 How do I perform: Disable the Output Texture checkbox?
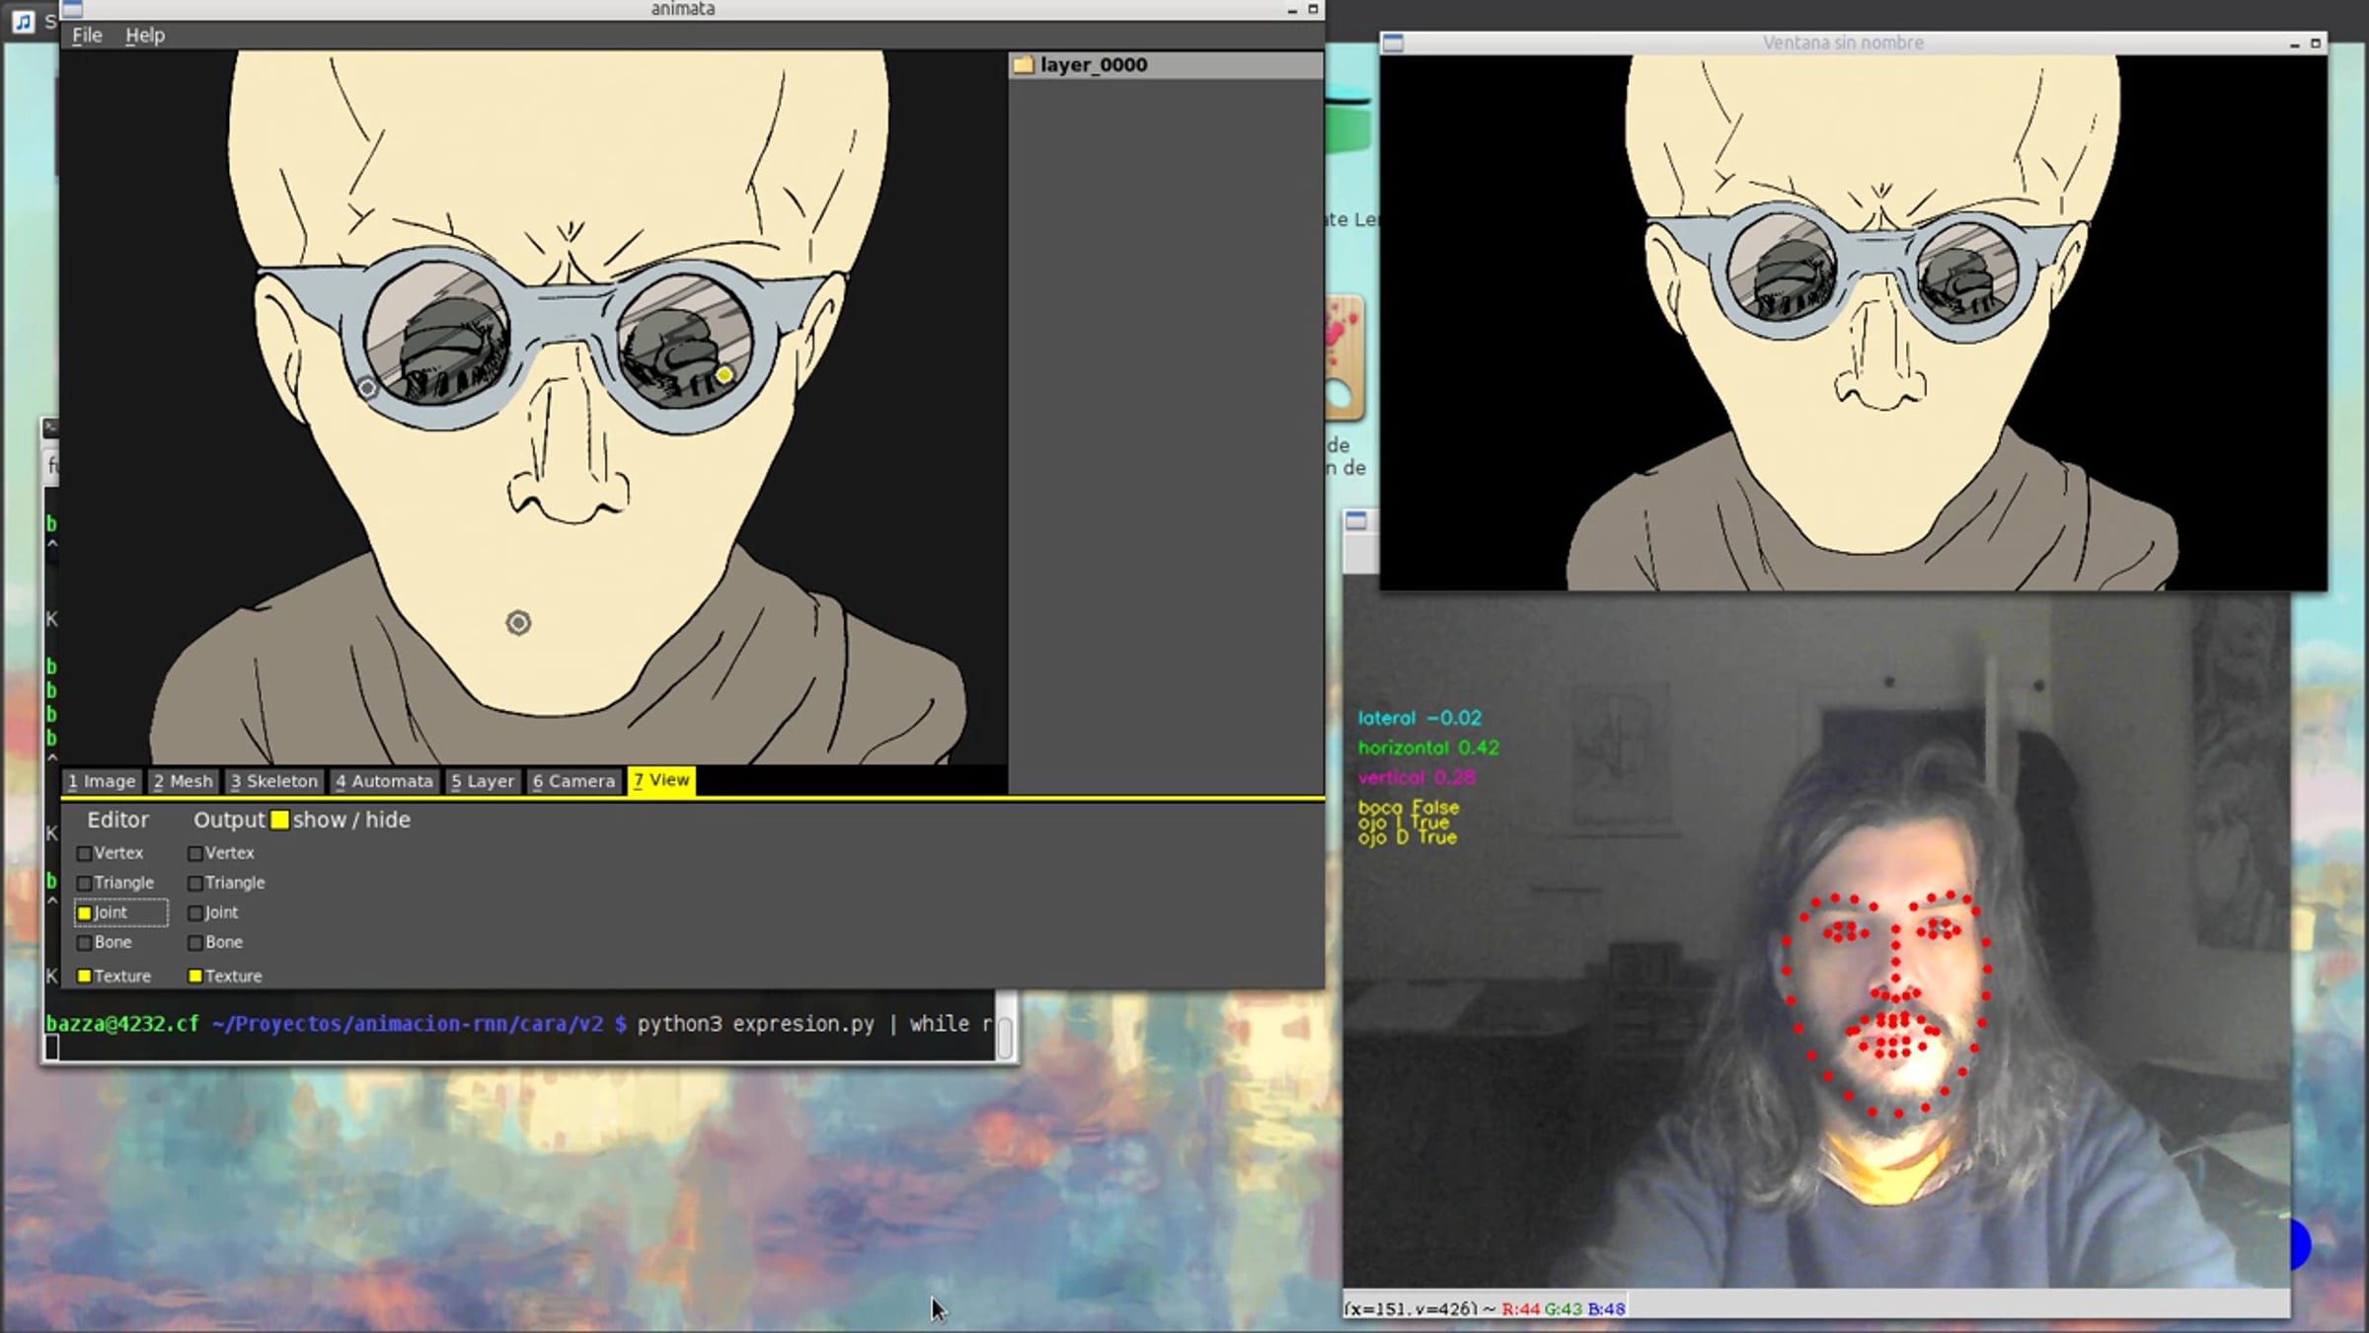click(195, 976)
